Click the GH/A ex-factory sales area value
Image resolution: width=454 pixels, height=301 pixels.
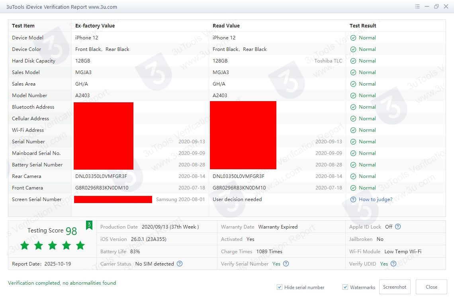point(81,84)
